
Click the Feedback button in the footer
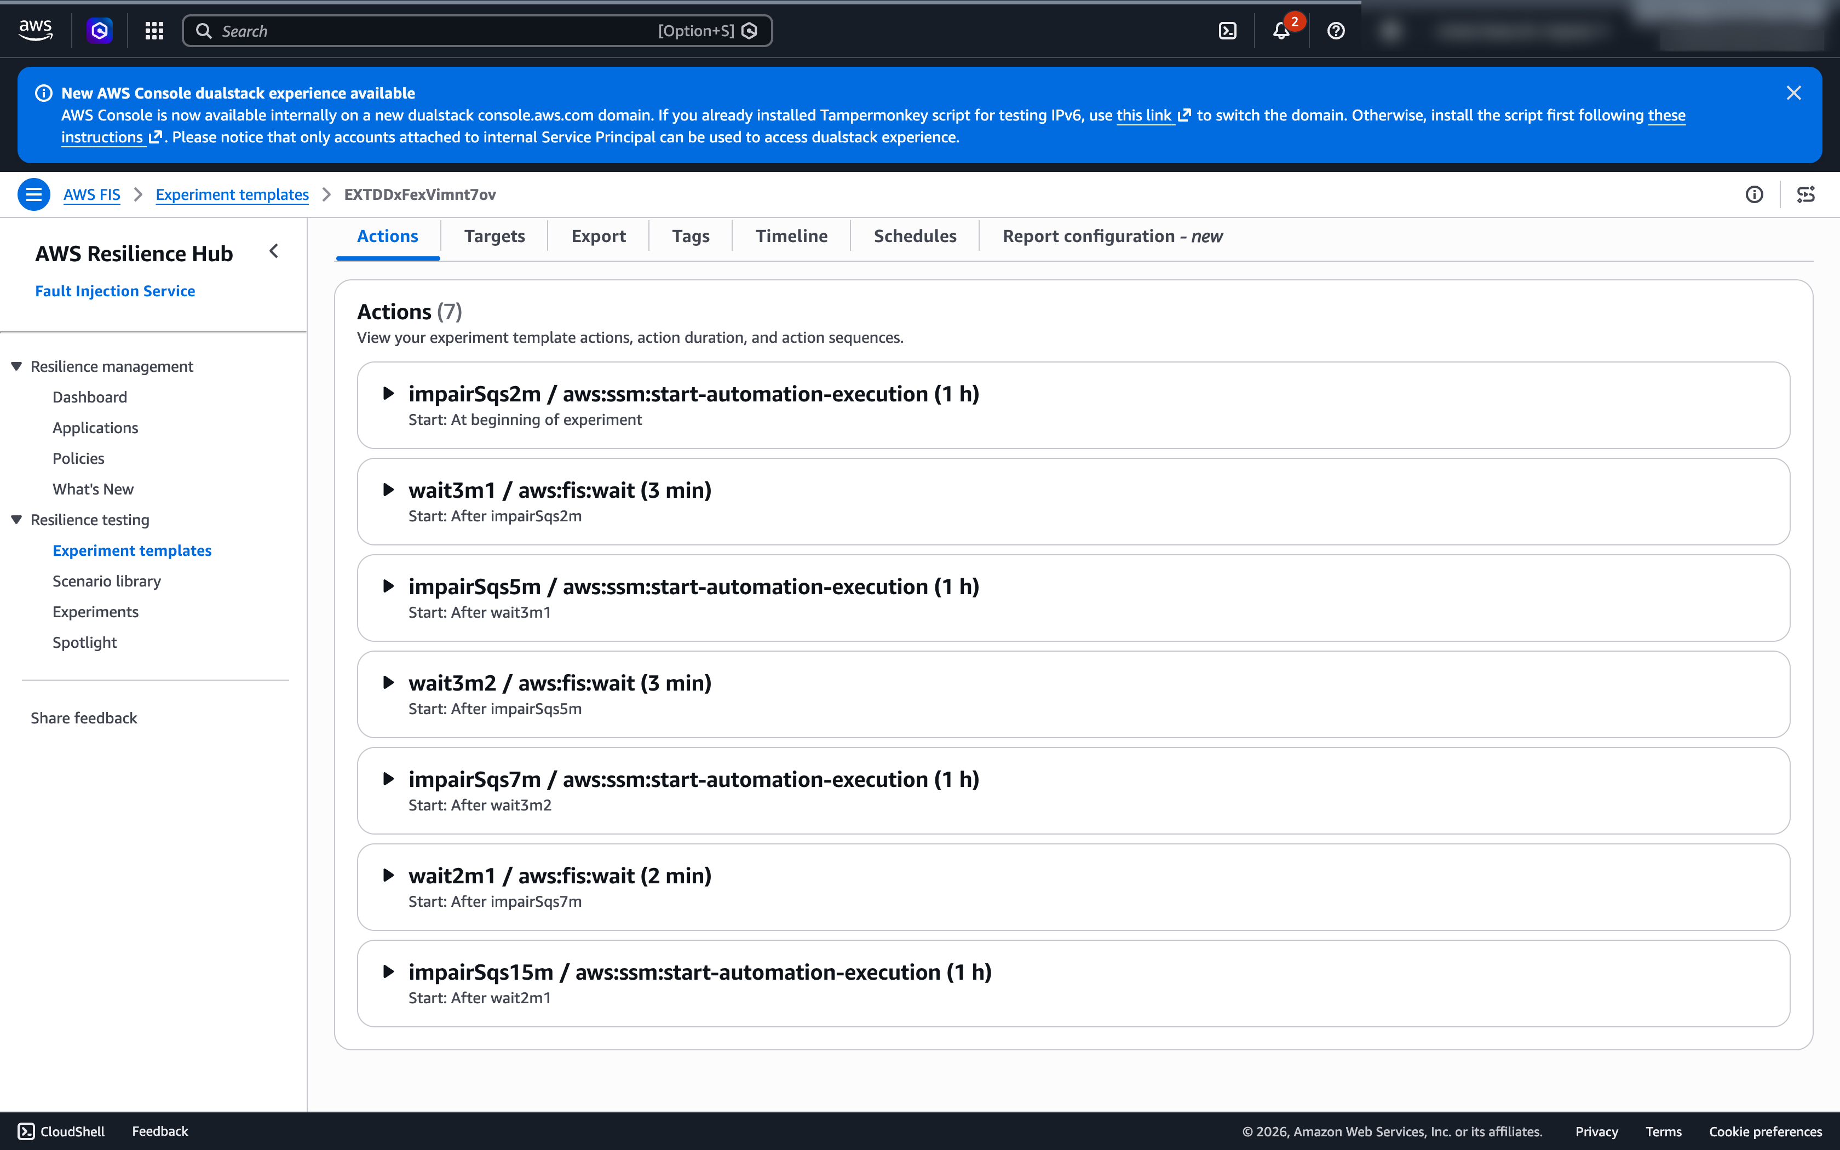coord(160,1131)
